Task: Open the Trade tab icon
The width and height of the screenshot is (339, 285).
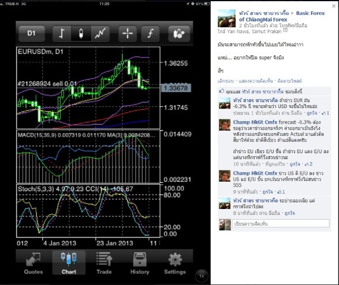Action: pyautogui.click(x=104, y=263)
